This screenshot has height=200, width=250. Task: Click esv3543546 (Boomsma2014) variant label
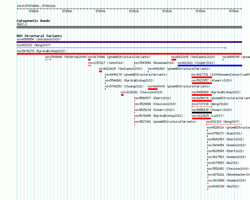tap(154, 63)
